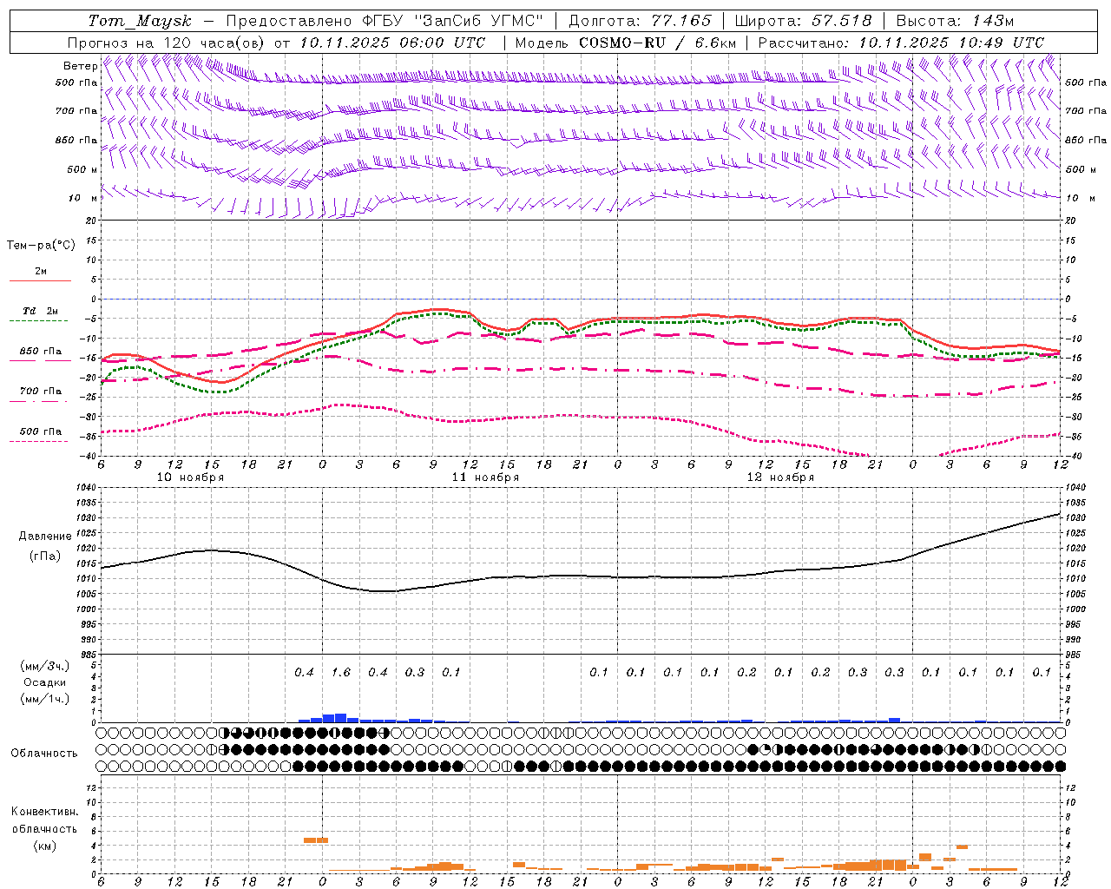Click the 'Конвективн.' convective cloud label
The height and width of the screenshot is (889, 1111).
pos(44,812)
